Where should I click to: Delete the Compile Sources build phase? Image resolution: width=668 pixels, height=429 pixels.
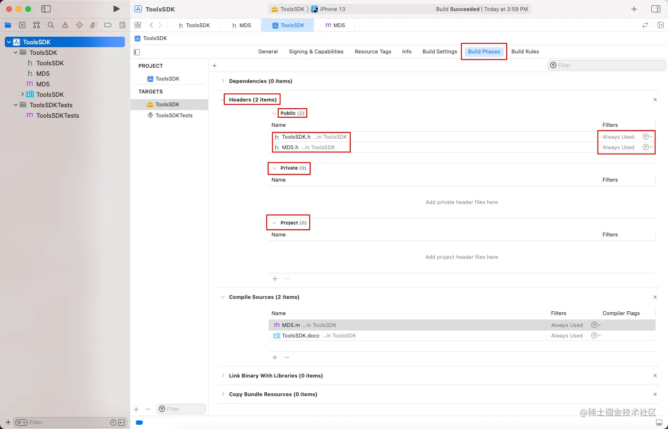[x=655, y=297]
